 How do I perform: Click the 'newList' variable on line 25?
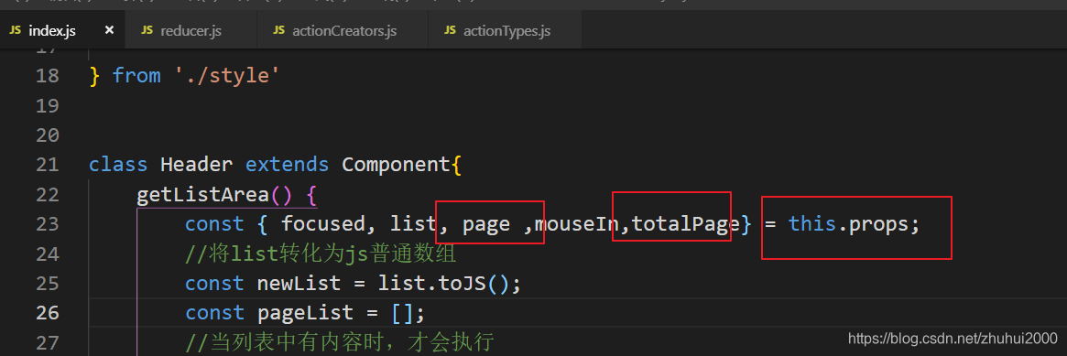[x=299, y=284]
